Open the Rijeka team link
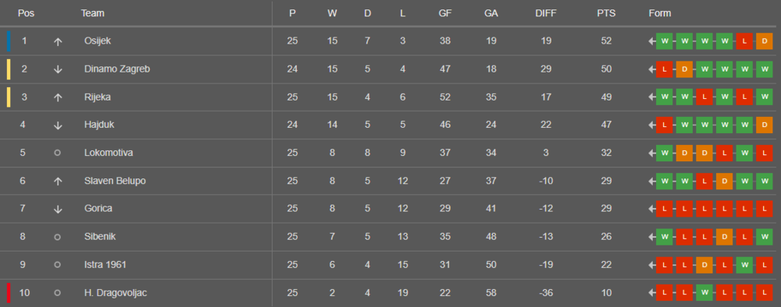Image resolution: width=781 pixels, height=307 pixels. pos(97,97)
